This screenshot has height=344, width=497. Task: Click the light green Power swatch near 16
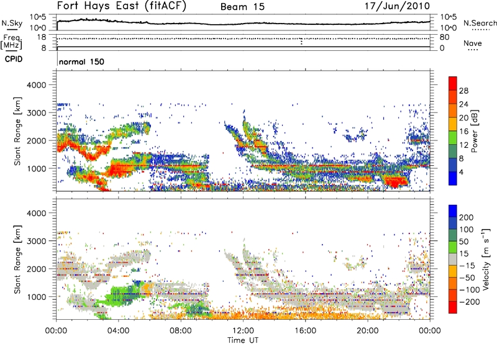click(453, 138)
